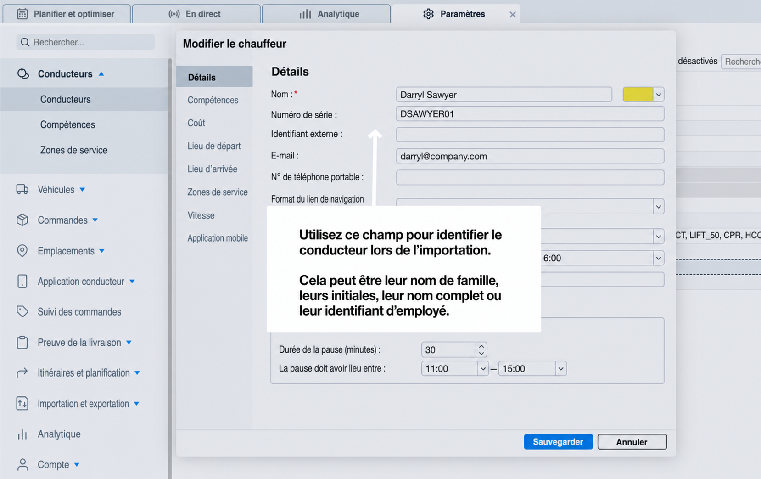
Task: Open Compétences under Conducteurs in sidebar
Action: point(67,124)
